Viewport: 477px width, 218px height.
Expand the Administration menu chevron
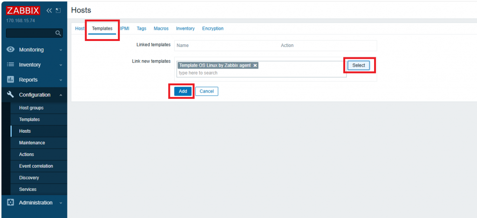coord(61,203)
